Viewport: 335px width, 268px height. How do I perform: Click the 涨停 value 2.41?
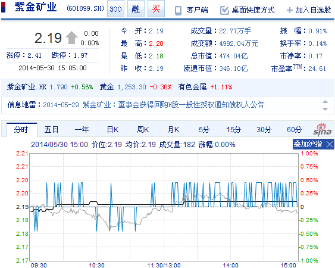point(35,55)
